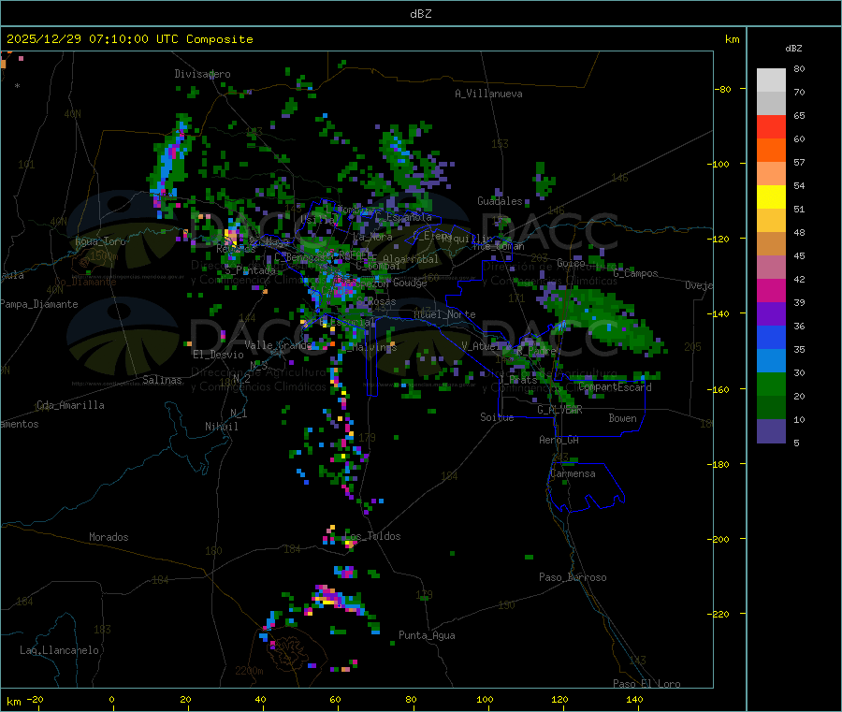Click the Guadales map label

(500, 201)
